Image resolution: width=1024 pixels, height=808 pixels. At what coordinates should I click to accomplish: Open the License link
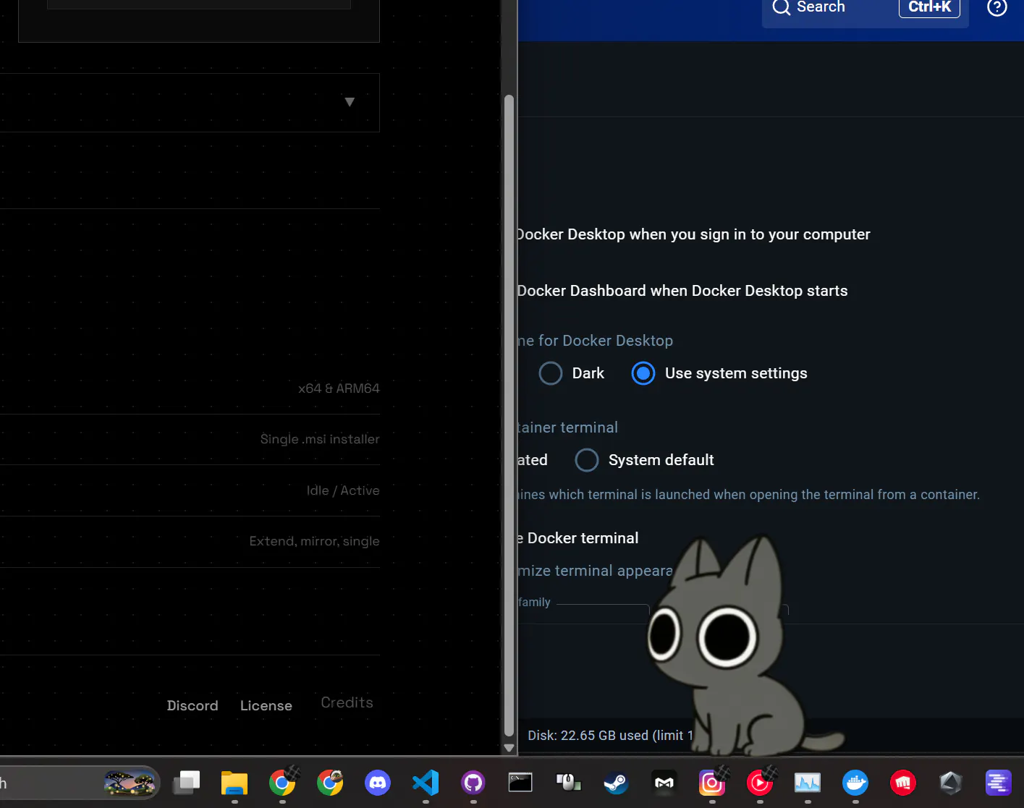(x=266, y=705)
